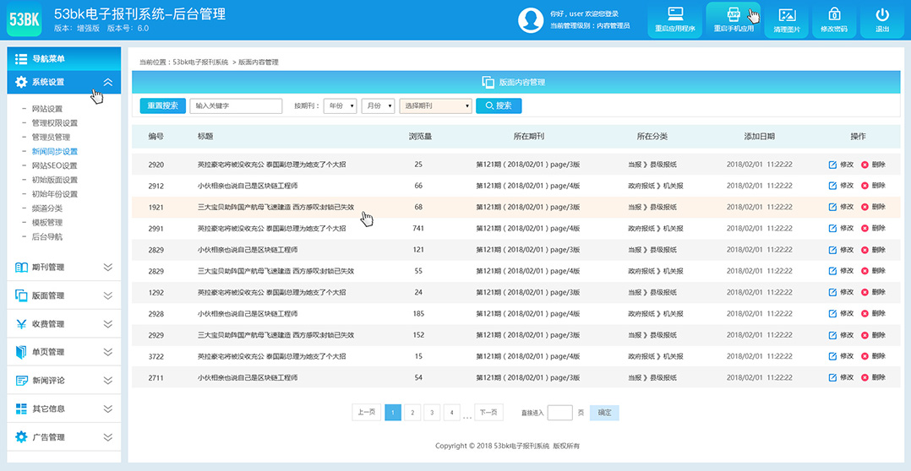Open 网站设置 in sidebar
Screen dimensions: 911x471
[x=47, y=109]
